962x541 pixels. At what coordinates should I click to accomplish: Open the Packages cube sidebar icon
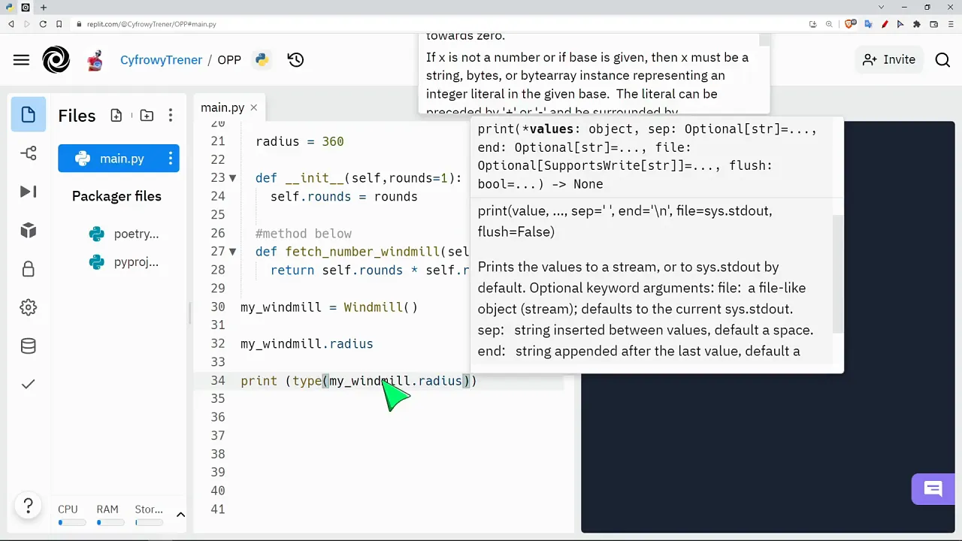(x=29, y=230)
